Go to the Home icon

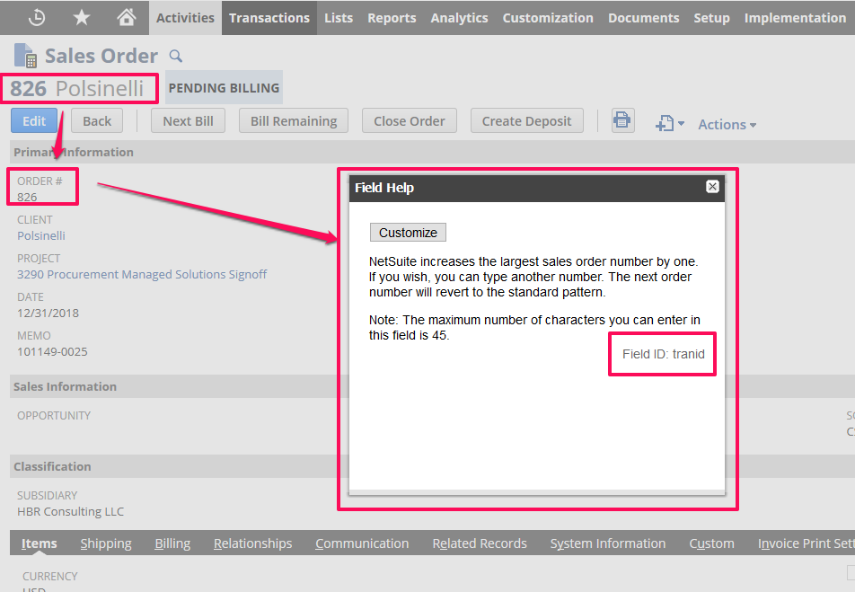[x=127, y=17]
